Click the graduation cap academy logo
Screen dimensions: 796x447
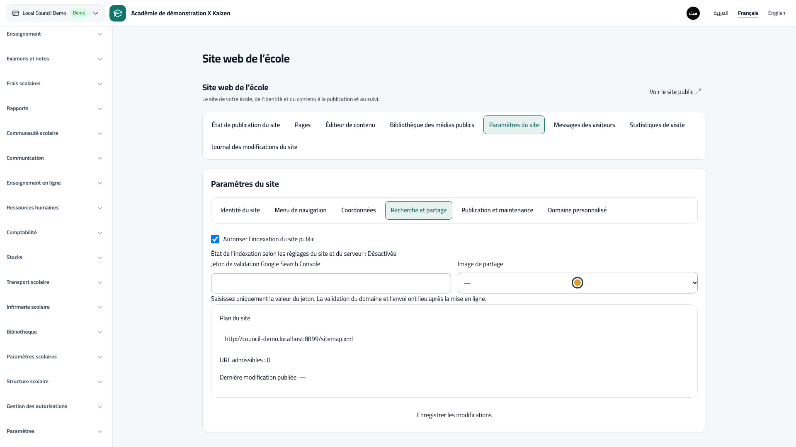point(118,13)
